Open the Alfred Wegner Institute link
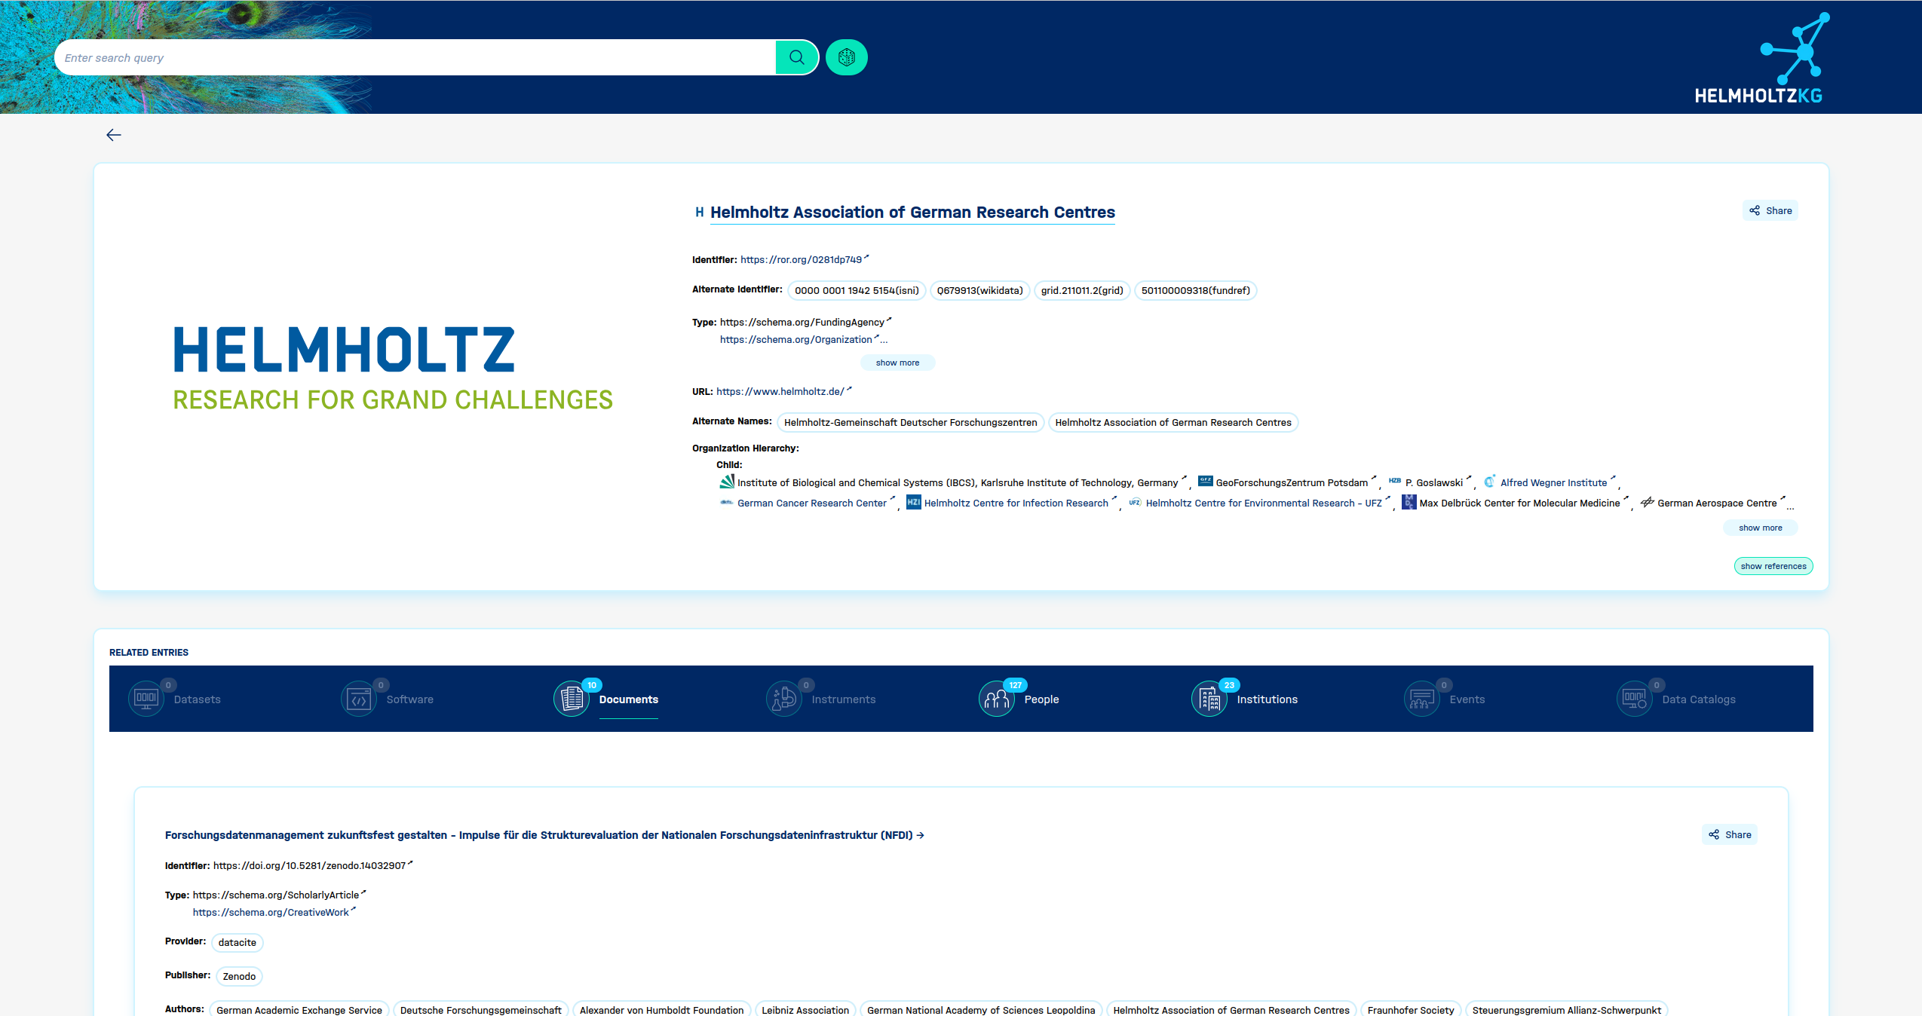Viewport: 1922px width, 1016px height. (x=1553, y=482)
